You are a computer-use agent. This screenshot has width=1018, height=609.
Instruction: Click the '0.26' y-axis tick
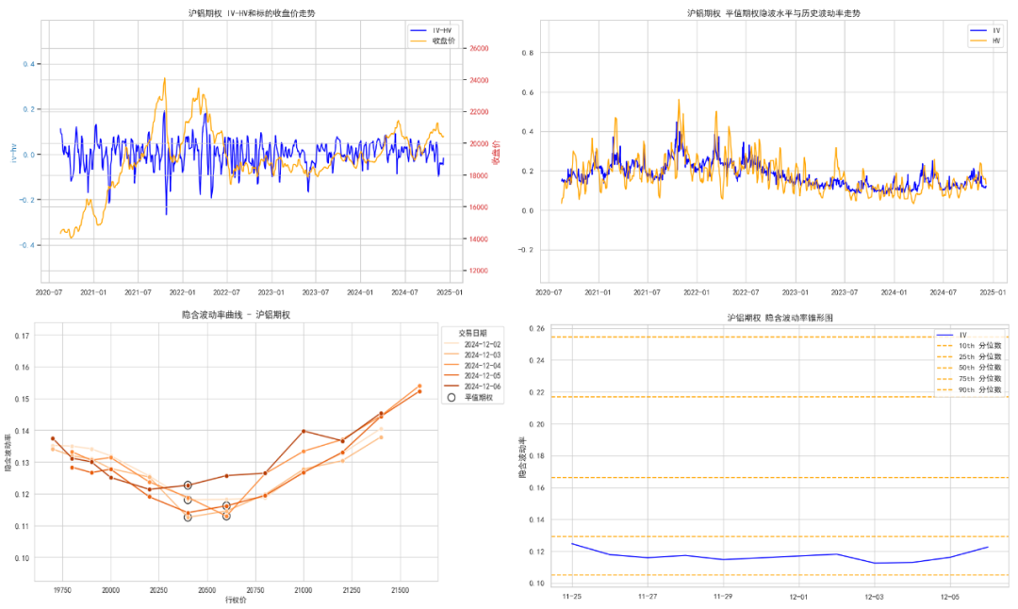pyautogui.click(x=536, y=328)
